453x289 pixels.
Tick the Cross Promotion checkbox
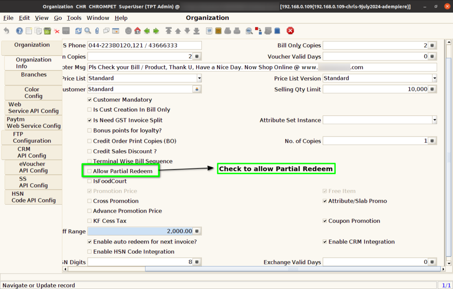89,201
